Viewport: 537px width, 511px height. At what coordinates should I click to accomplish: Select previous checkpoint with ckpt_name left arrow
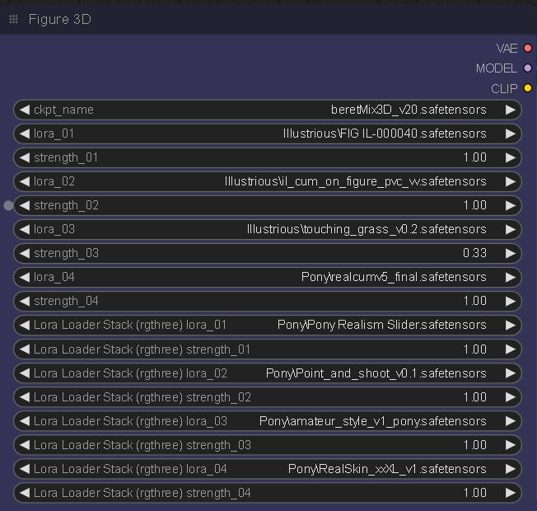(x=25, y=110)
